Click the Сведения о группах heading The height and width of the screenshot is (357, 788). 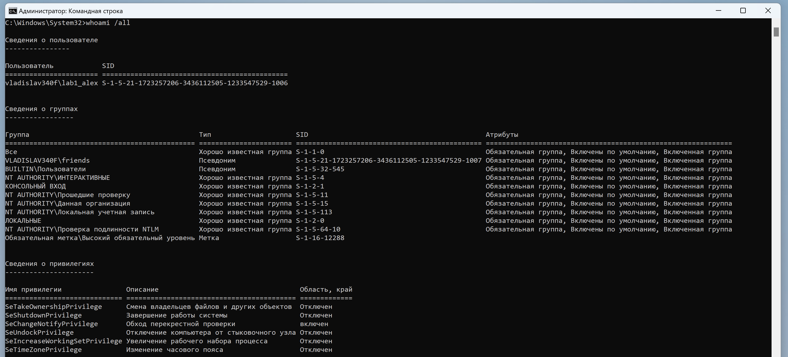41,109
